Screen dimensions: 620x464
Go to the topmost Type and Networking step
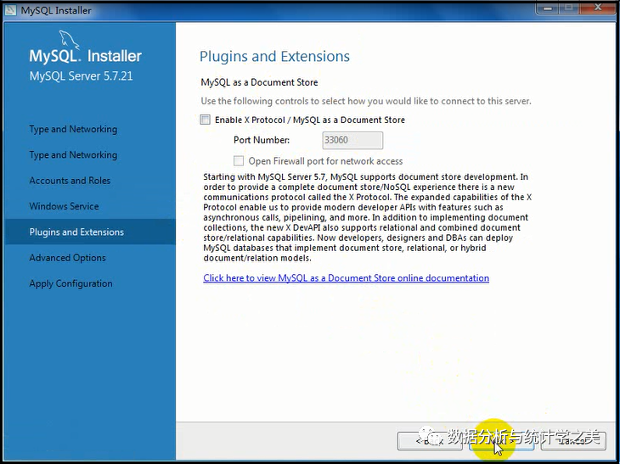tap(73, 129)
